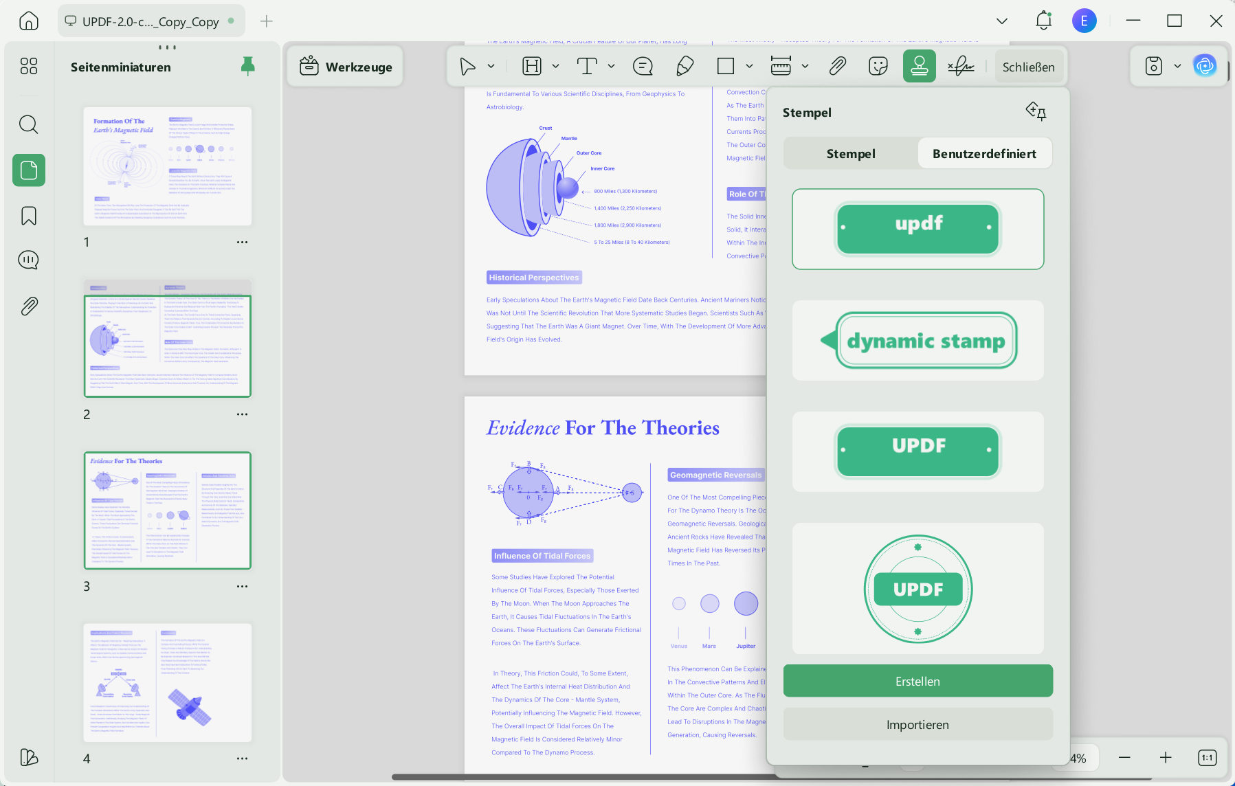The width and height of the screenshot is (1235, 786).
Task: Choose the uppercase UPDF rectangular stamp
Action: click(918, 451)
